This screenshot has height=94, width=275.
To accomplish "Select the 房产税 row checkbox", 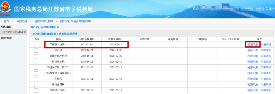I will tap(36, 50).
